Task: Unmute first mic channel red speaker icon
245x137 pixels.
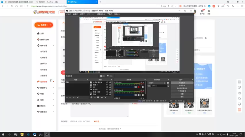Action: click(139, 87)
